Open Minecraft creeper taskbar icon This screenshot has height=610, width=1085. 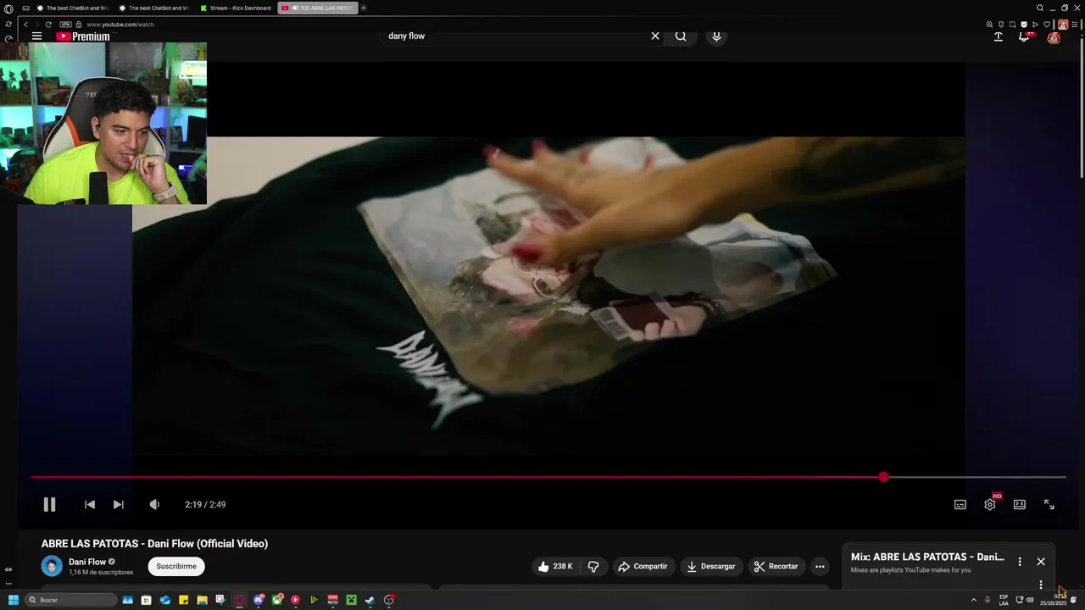351,600
